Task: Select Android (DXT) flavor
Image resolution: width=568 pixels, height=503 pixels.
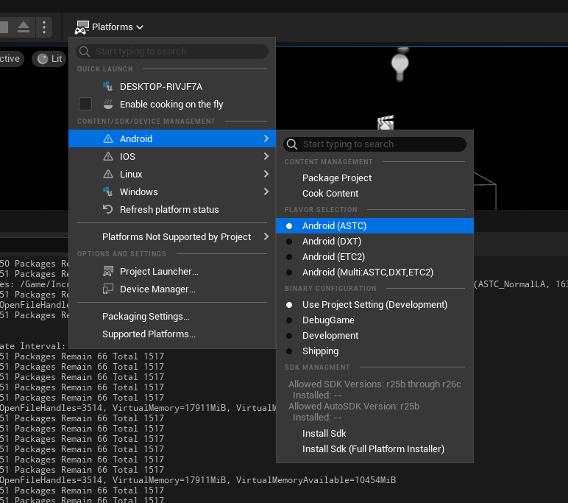Action: click(x=374, y=242)
